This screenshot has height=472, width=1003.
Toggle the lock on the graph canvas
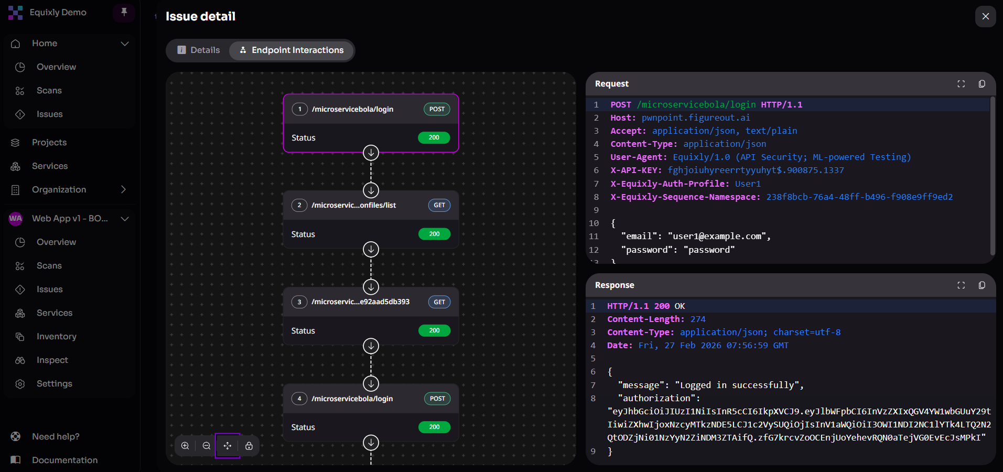click(249, 446)
